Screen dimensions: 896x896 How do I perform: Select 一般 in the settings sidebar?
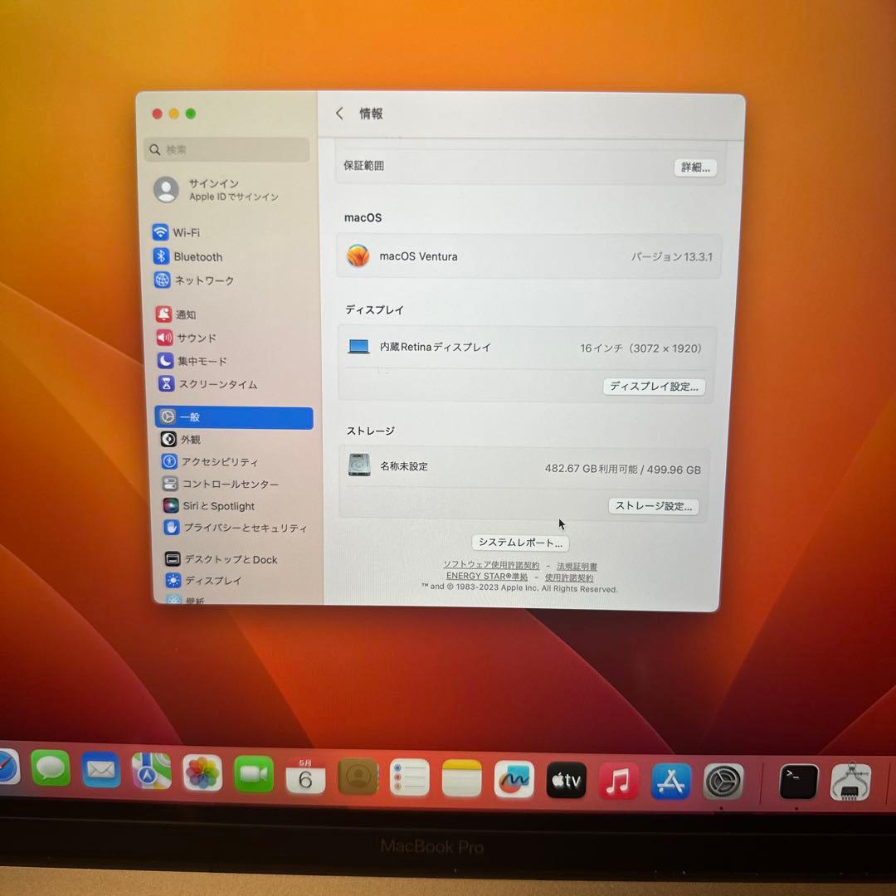pos(189,417)
